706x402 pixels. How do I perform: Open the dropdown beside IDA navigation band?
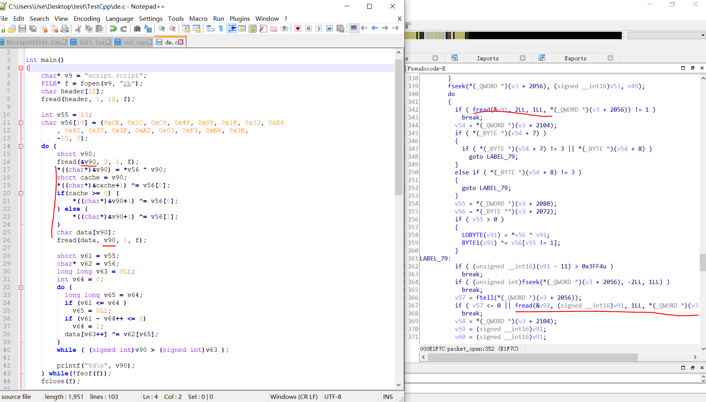tap(703, 36)
